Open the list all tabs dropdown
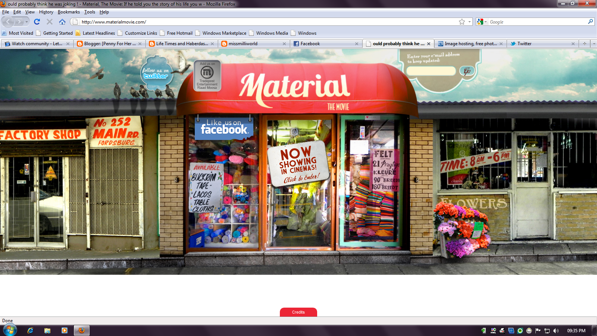597x336 pixels. [x=594, y=44]
